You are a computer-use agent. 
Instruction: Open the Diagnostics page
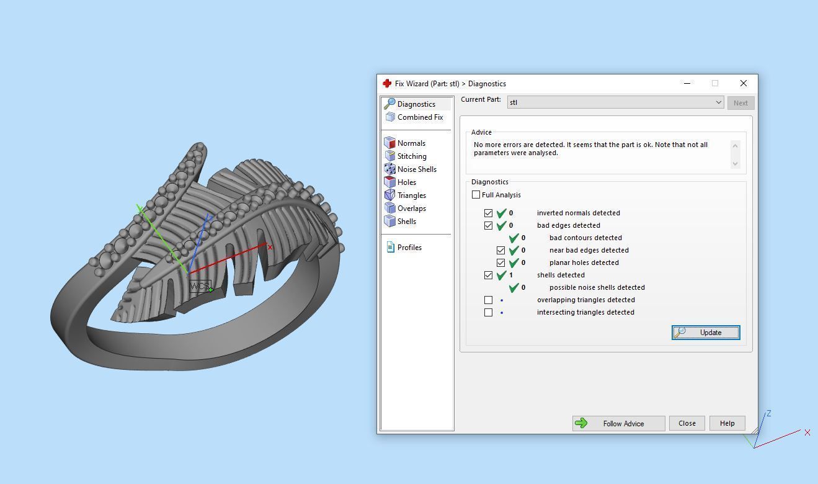pos(416,104)
